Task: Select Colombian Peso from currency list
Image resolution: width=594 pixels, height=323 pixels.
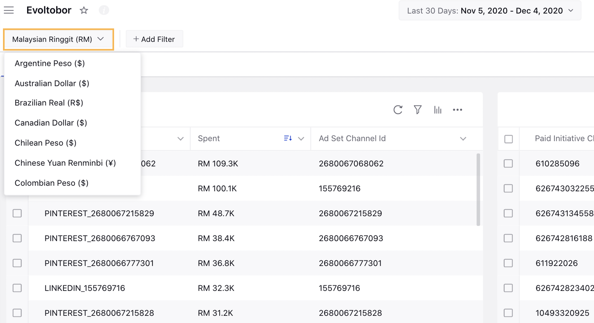Action: pyautogui.click(x=52, y=183)
